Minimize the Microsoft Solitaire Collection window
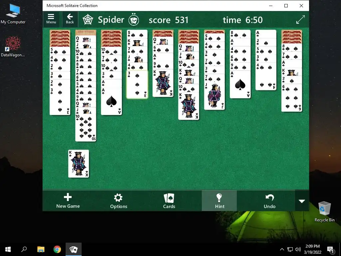The image size is (341, 256). click(271, 6)
